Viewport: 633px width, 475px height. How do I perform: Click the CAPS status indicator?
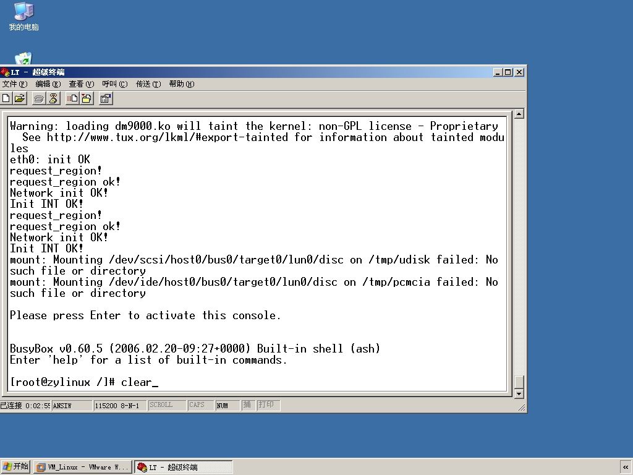coord(201,405)
